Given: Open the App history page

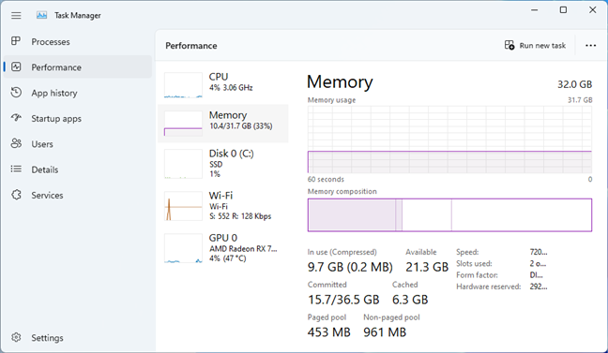Looking at the screenshot, I should (78, 93).
